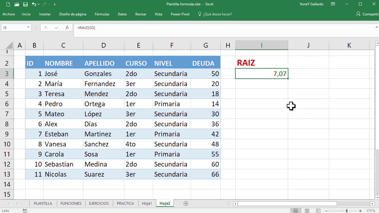Select column G header
This screenshot has height=213, width=379.
coord(205,45)
